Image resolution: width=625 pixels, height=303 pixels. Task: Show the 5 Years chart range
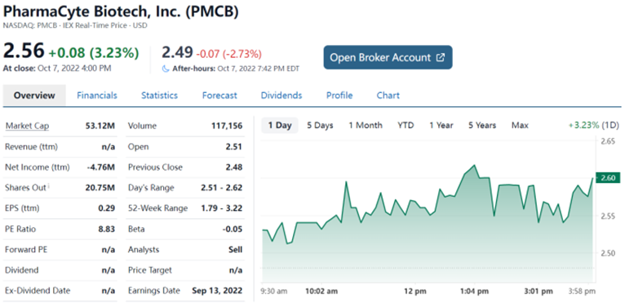pos(482,125)
